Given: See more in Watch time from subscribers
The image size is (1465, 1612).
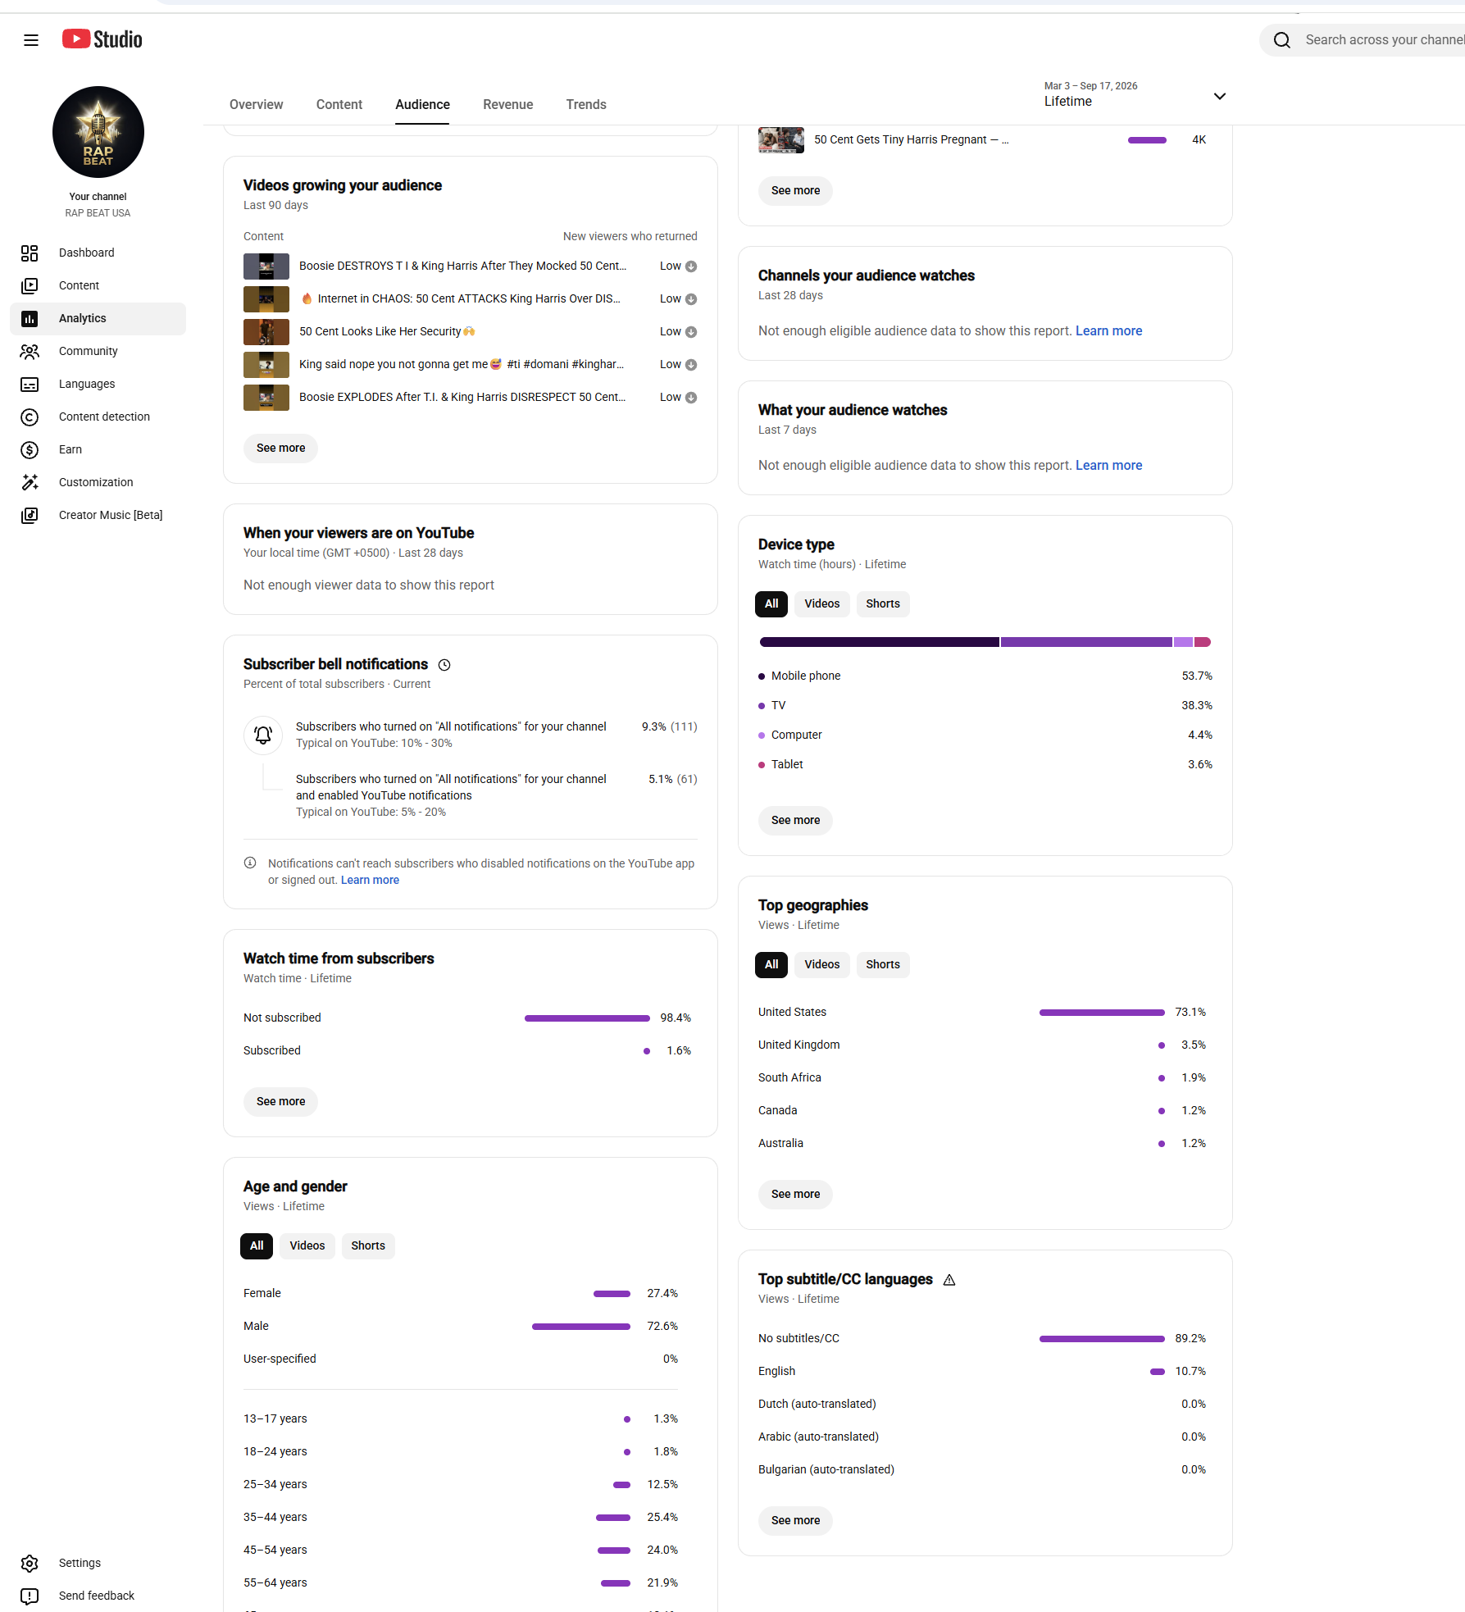Looking at the screenshot, I should [x=280, y=1102].
